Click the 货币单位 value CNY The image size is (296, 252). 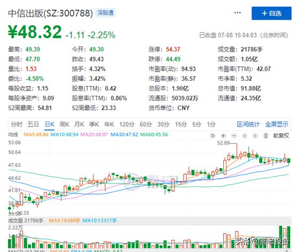click(x=183, y=108)
